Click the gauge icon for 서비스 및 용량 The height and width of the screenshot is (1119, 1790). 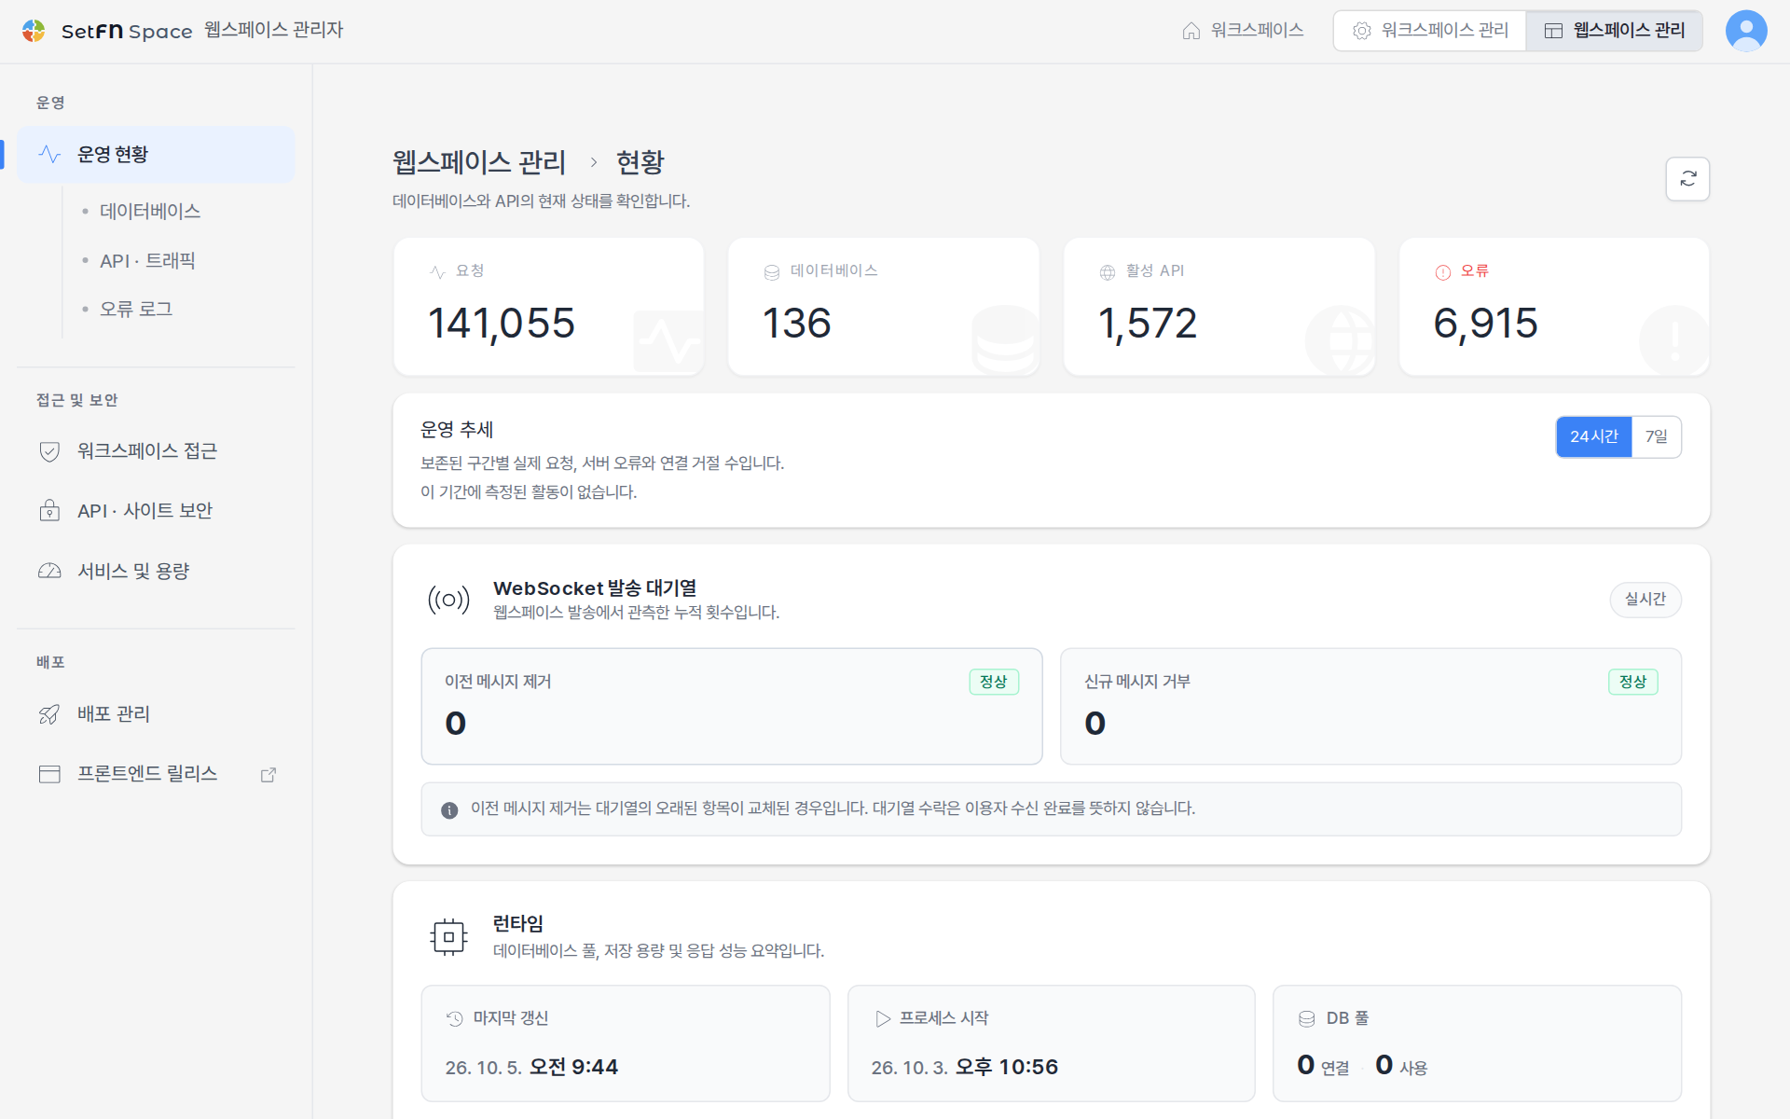point(49,571)
